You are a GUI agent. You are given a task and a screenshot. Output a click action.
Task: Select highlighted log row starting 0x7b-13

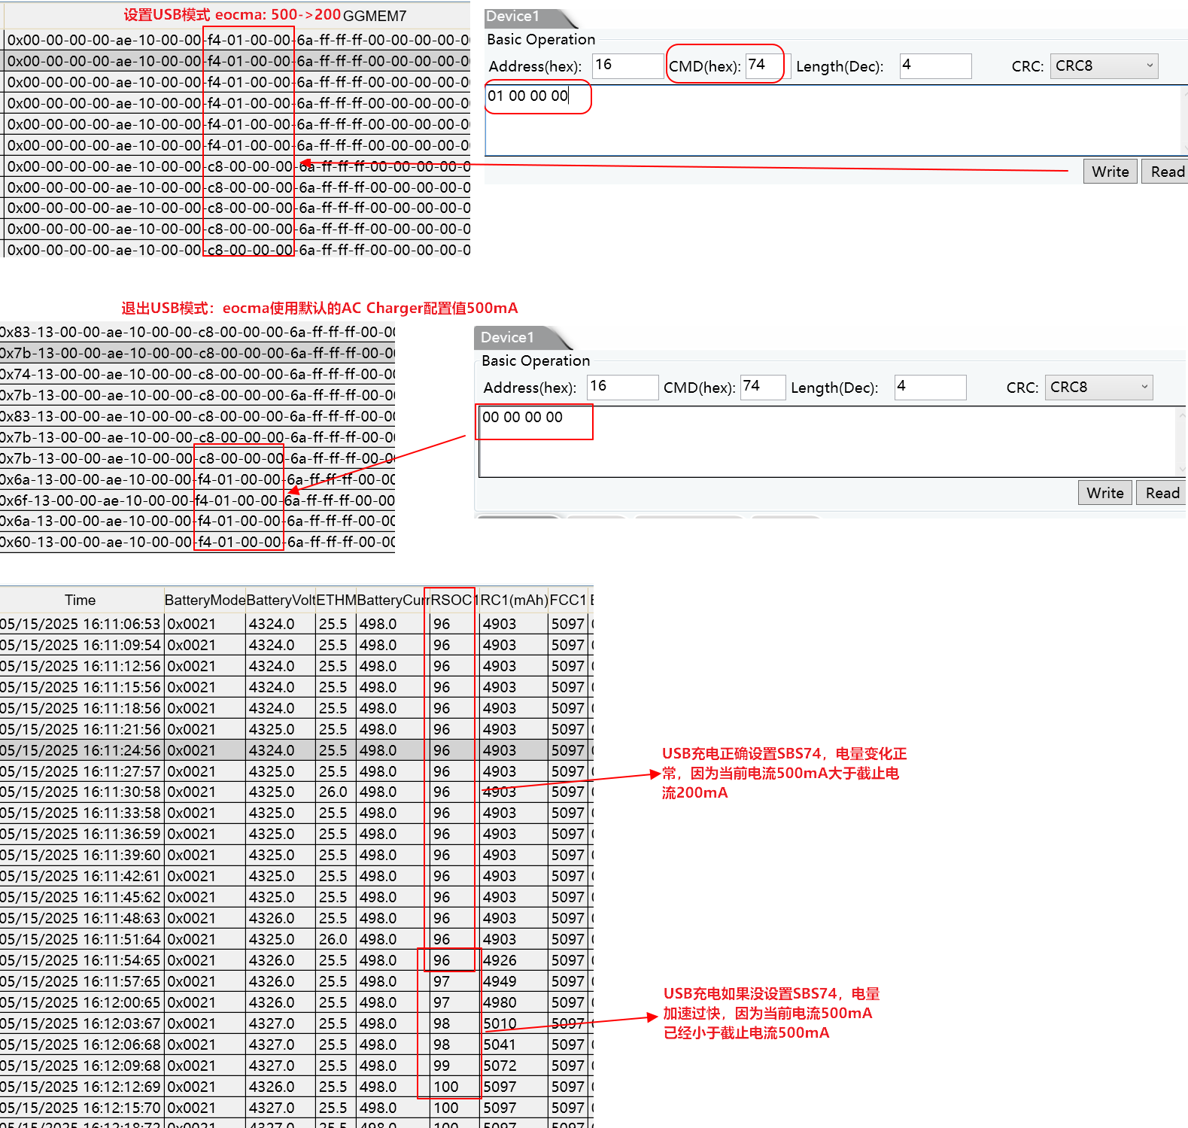click(197, 353)
